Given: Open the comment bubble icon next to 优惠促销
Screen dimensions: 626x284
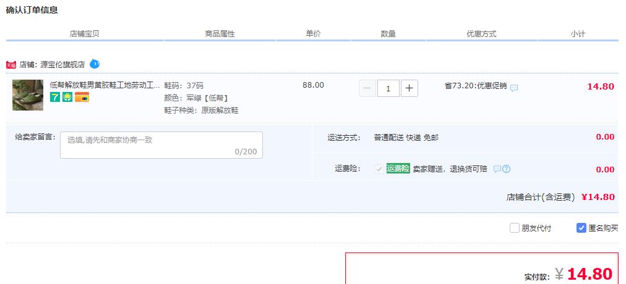Looking at the screenshot, I should pyautogui.click(x=514, y=88).
